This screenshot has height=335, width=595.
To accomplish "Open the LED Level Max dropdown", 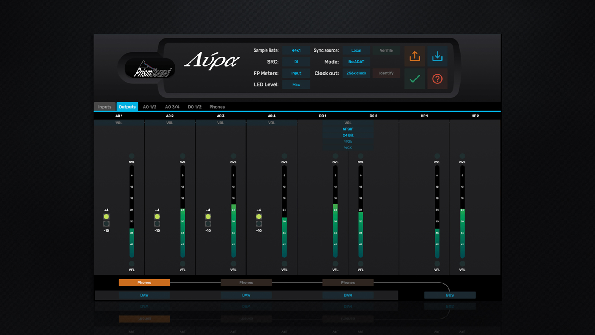I will pos(296,84).
